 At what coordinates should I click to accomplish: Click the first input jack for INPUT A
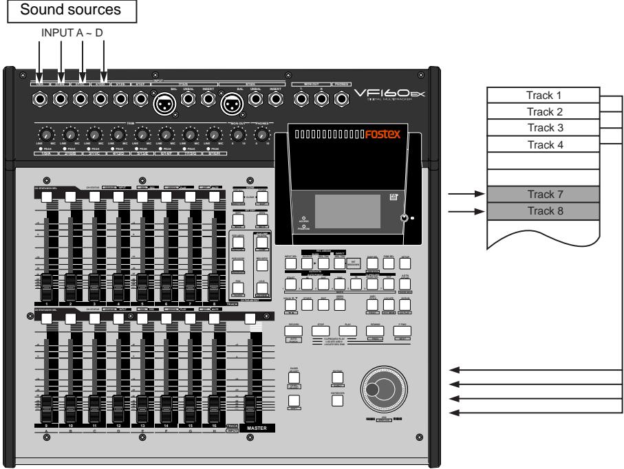(x=40, y=98)
